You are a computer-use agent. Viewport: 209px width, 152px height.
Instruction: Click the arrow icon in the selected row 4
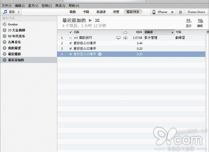pyautogui.click(x=100, y=54)
